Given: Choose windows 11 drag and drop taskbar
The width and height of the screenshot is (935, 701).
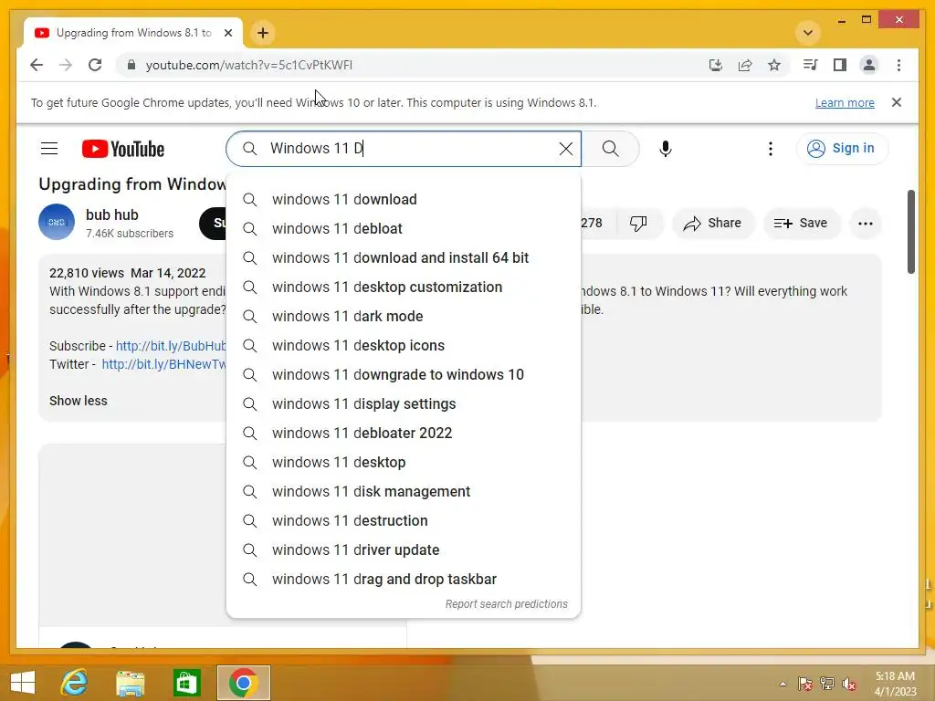Looking at the screenshot, I should pos(404,579).
